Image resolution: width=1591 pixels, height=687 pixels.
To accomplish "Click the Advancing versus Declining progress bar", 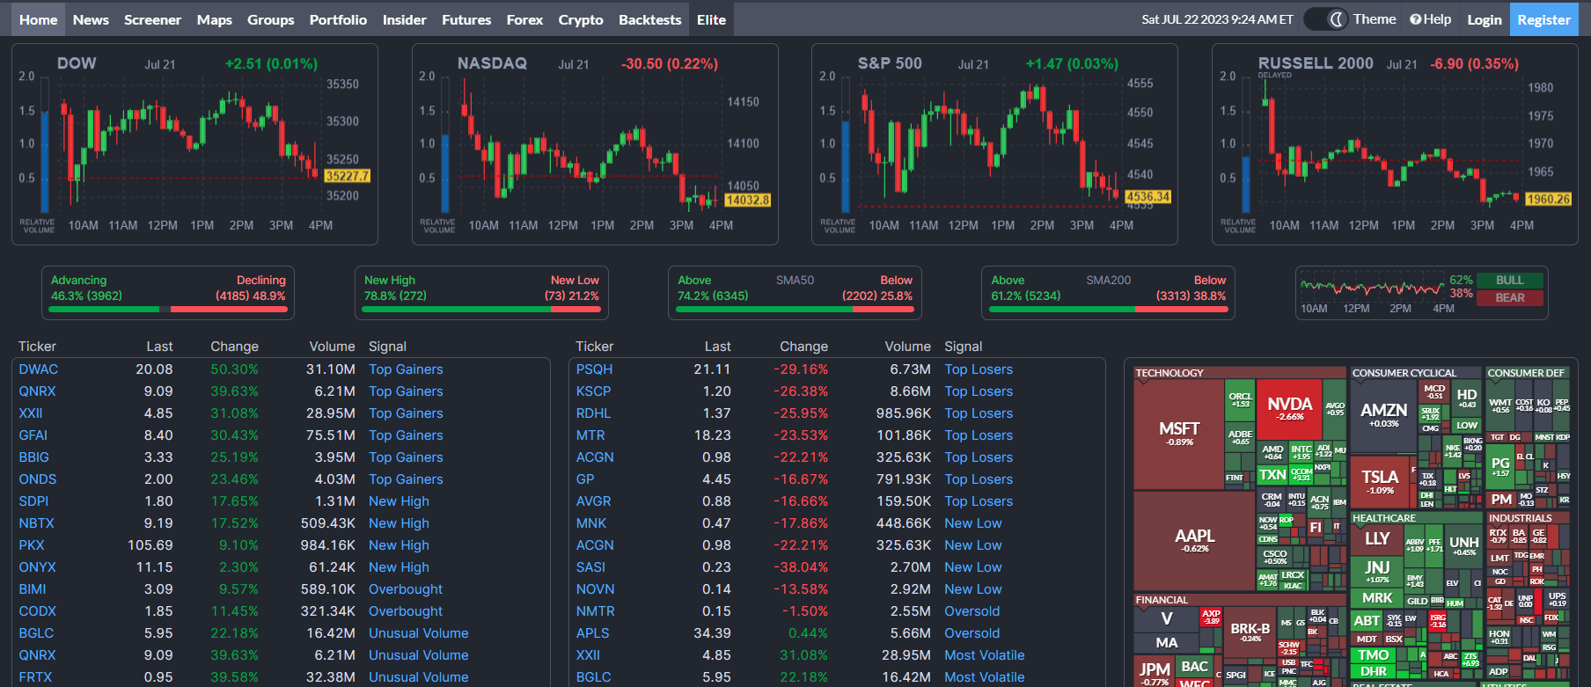I will (168, 309).
